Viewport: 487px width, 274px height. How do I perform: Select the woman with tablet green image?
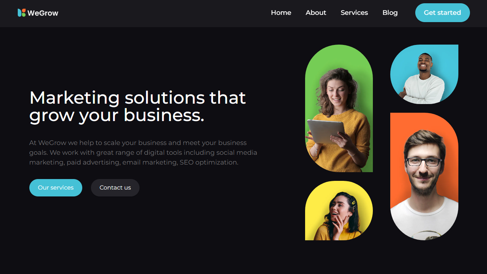[339, 108]
